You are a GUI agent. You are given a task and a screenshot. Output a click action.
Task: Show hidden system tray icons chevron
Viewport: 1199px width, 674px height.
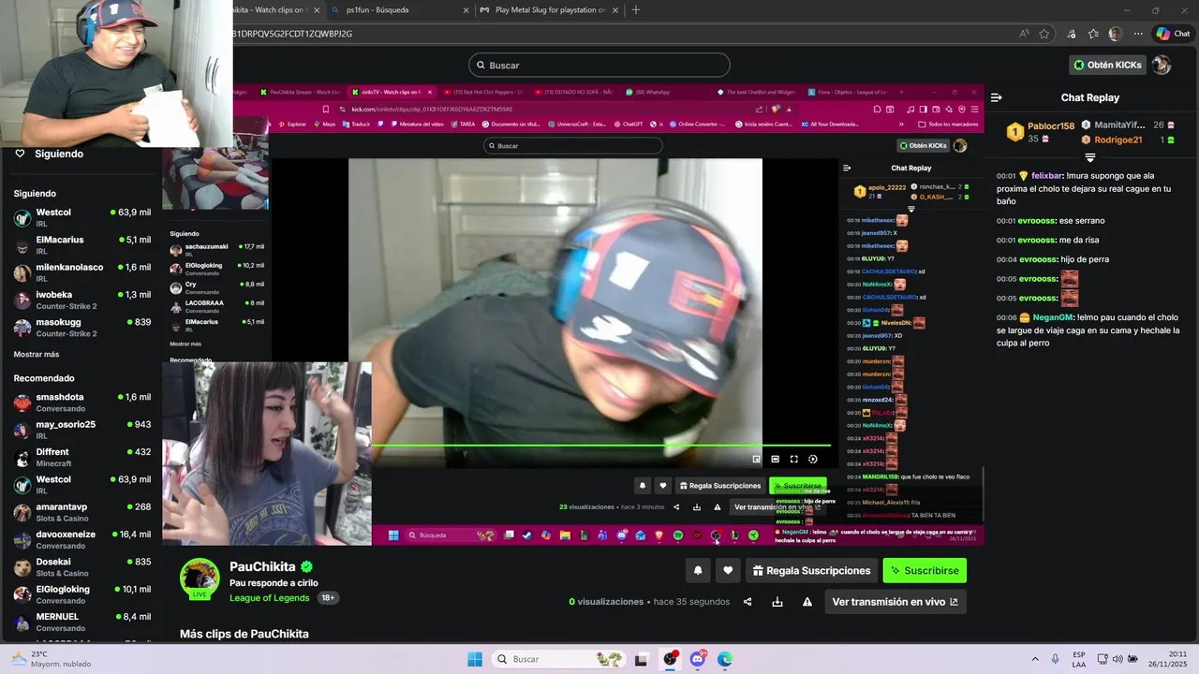coord(1035,659)
